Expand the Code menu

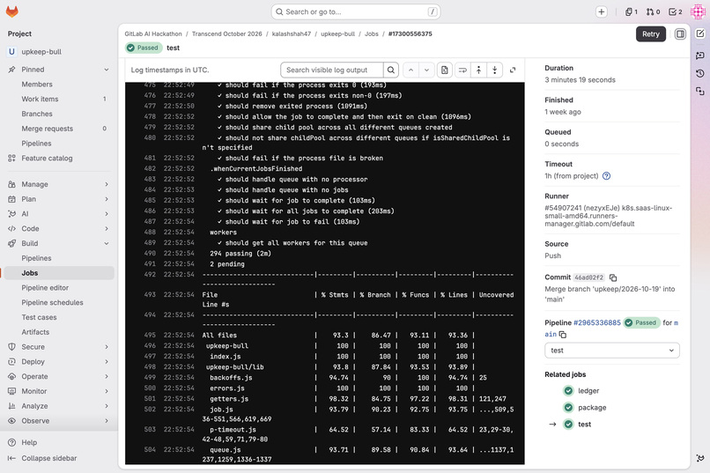[59, 229]
